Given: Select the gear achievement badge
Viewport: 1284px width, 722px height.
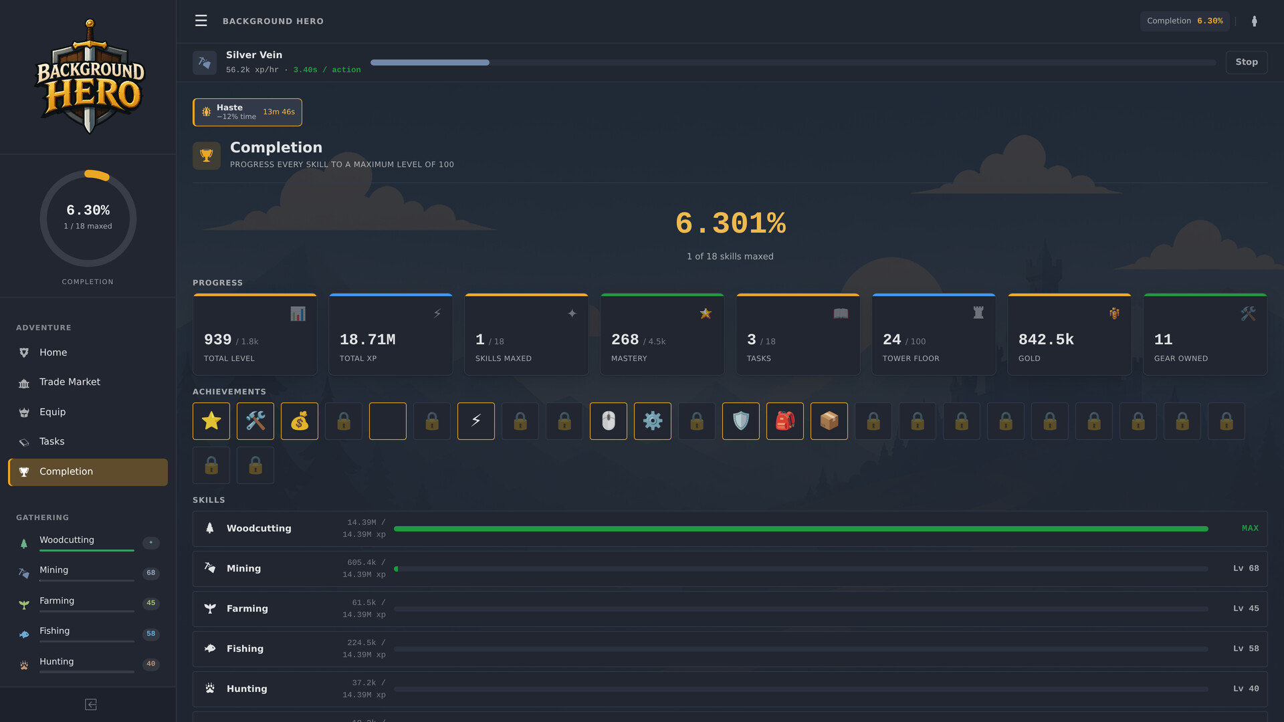Looking at the screenshot, I should coord(653,421).
